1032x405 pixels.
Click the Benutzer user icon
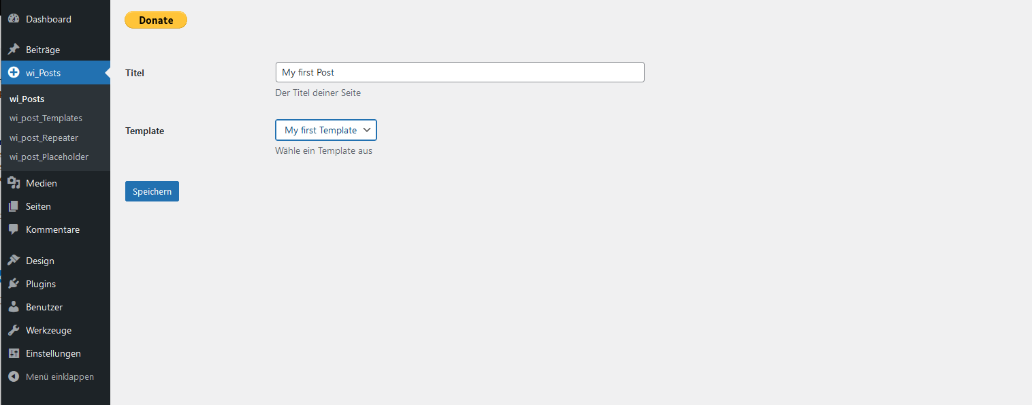14,307
